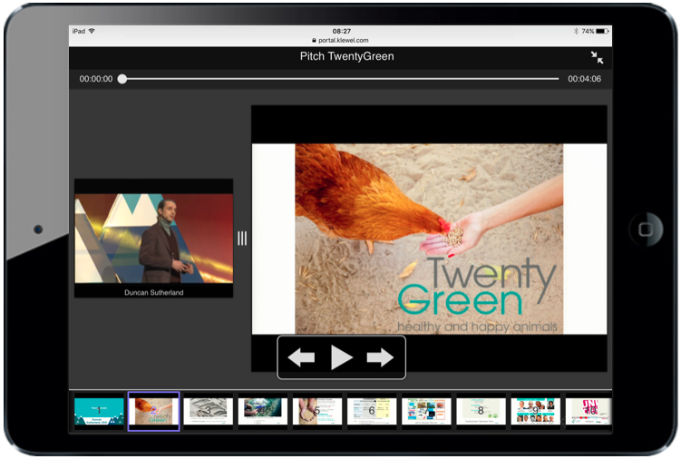
Task: Click the Duncan Sutherland name caption
Action: [x=154, y=292]
